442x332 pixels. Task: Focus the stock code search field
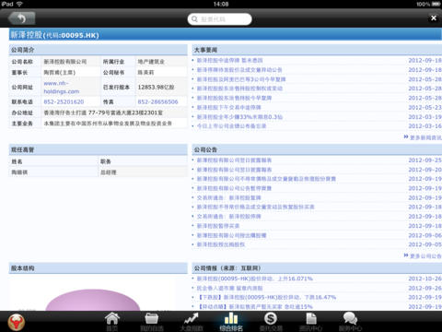click(220, 19)
